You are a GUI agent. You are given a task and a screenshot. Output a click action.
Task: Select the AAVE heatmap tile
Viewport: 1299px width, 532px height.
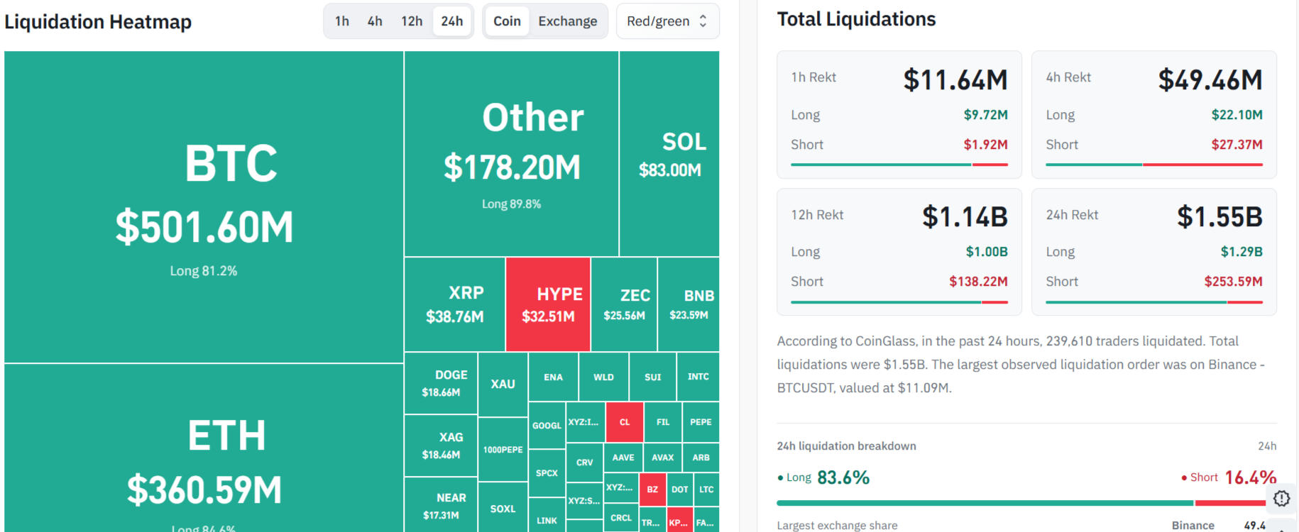[623, 458]
